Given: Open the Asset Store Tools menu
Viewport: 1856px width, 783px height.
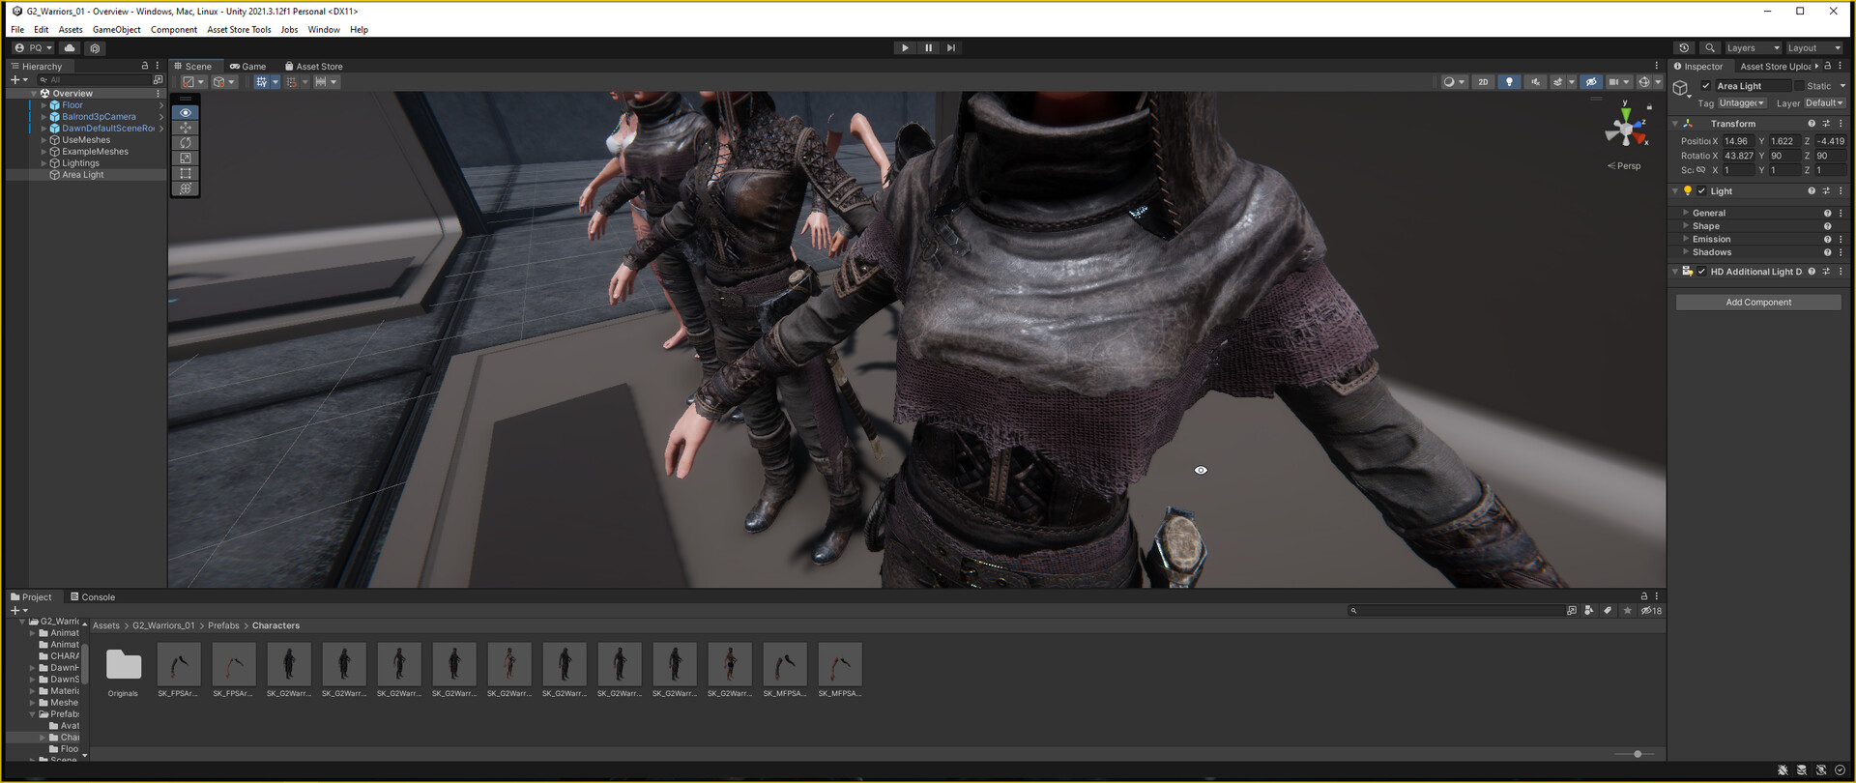Looking at the screenshot, I should coord(239,30).
